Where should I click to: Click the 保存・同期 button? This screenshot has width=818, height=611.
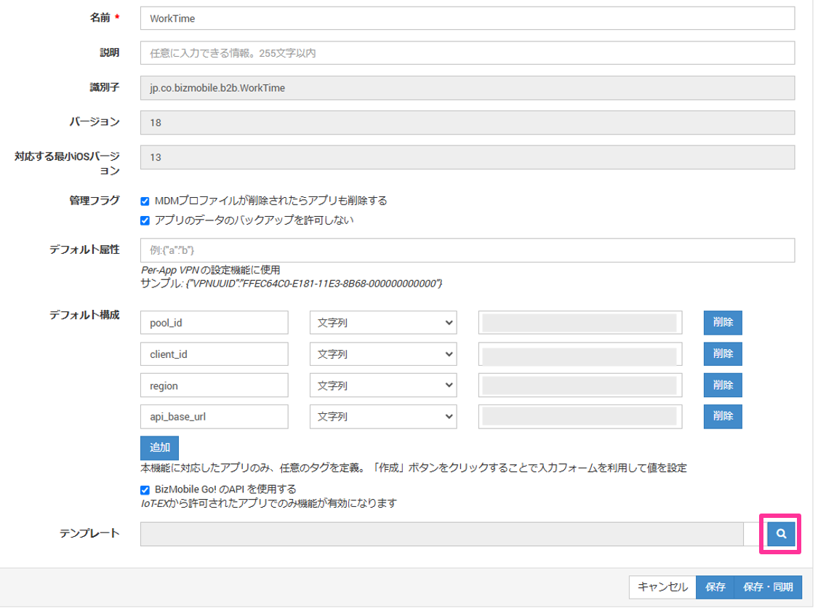point(768,586)
